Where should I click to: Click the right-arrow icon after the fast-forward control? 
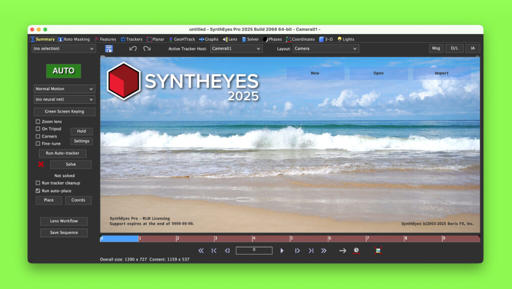coord(342,250)
